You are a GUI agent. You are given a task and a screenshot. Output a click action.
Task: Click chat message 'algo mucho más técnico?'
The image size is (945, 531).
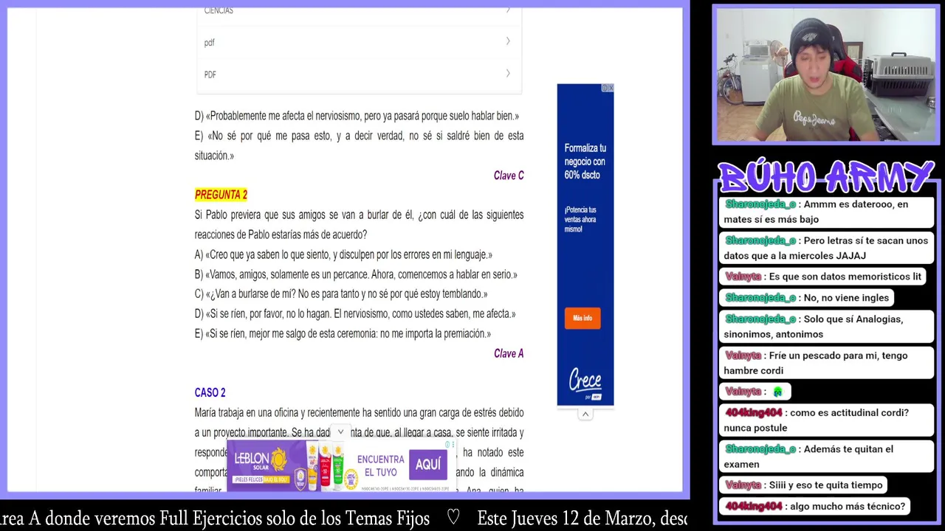[x=815, y=507]
